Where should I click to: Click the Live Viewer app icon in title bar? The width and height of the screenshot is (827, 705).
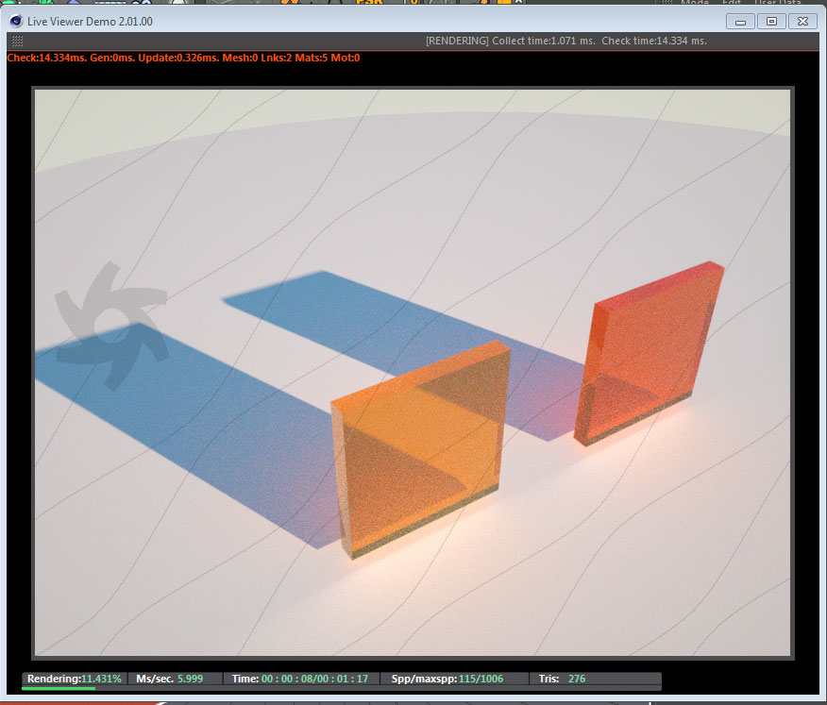click(16, 21)
